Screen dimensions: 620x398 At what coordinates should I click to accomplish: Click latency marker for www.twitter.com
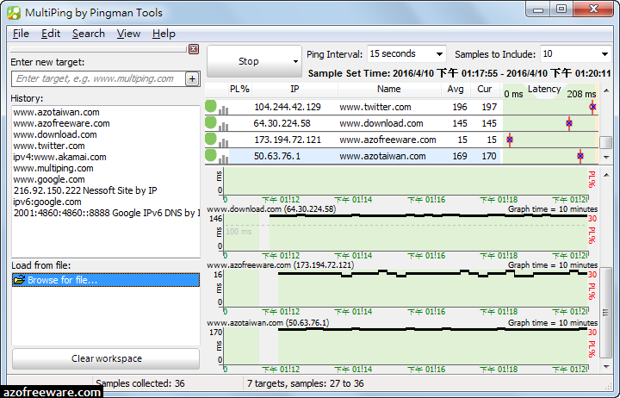(592, 107)
